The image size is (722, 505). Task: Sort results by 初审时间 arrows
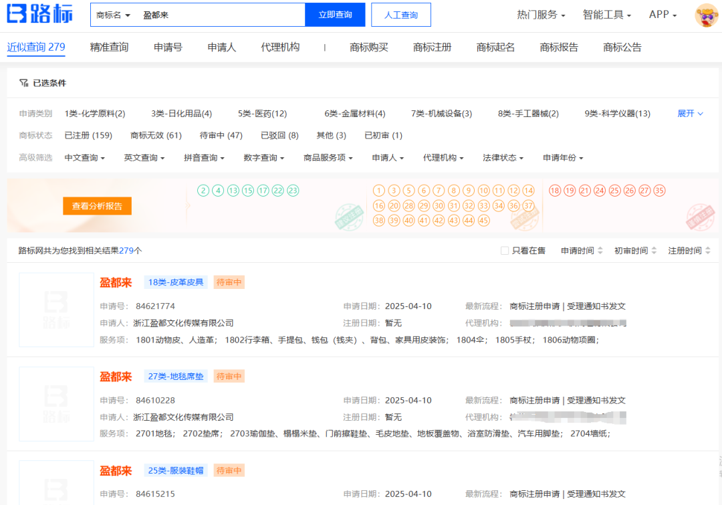pyautogui.click(x=654, y=250)
